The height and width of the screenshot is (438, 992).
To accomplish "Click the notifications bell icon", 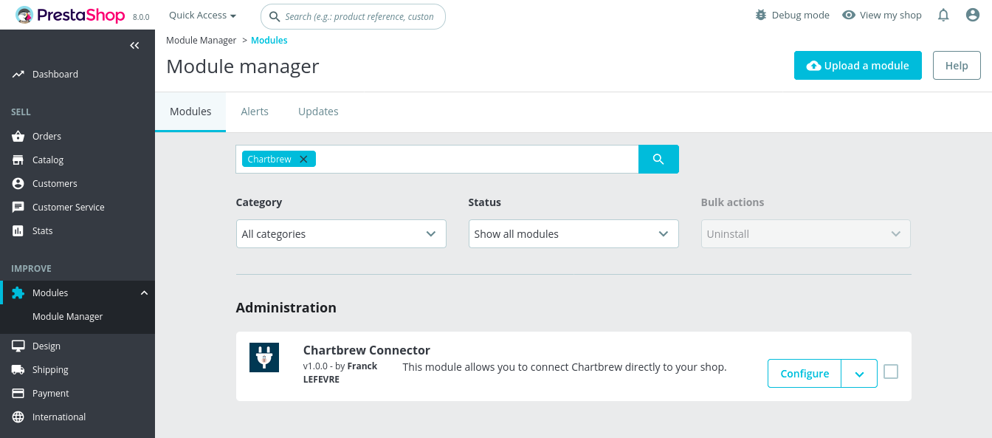I will (943, 15).
